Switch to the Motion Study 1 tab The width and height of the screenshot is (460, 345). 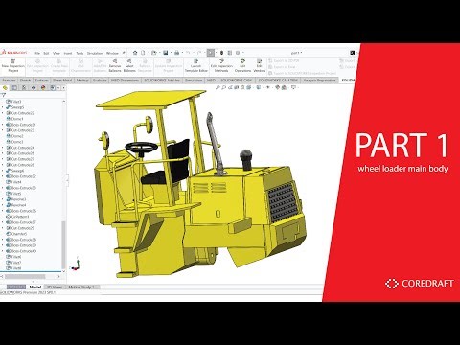[81, 287]
